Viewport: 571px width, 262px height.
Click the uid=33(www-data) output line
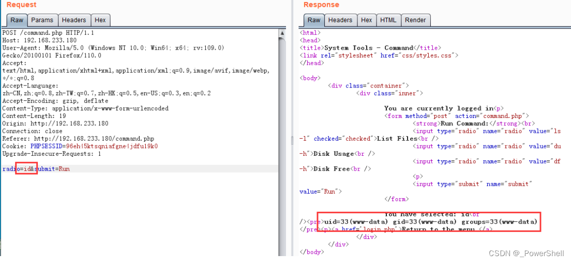coord(430,222)
